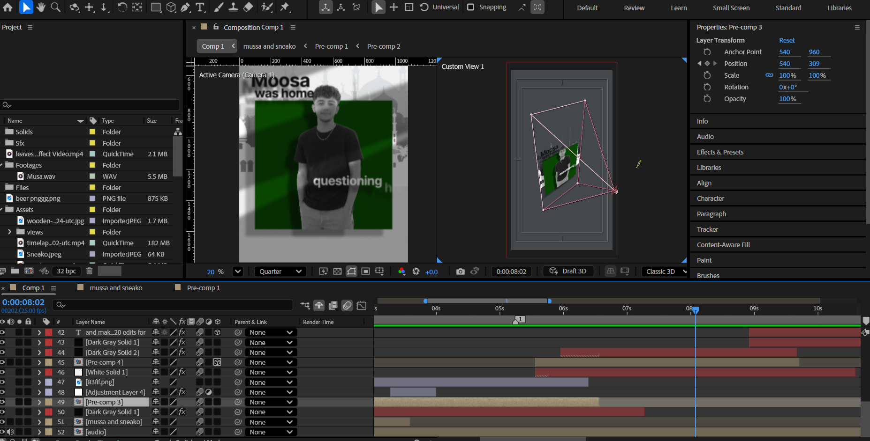Expand the views folder

(9, 232)
